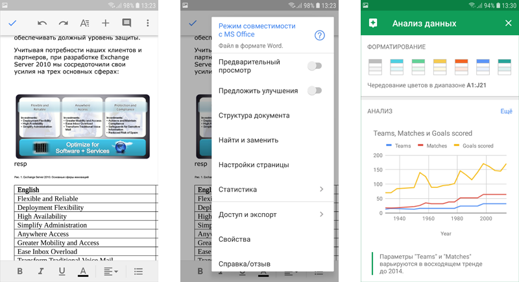Screen dimensions: 519x282
Task: Tap the blue checkmark in first document screen
Action: (12, 23)
